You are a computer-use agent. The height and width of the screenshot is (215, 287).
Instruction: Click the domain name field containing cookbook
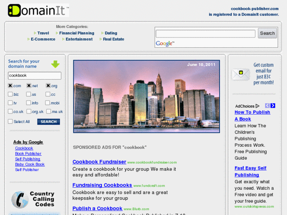[35, 76]
